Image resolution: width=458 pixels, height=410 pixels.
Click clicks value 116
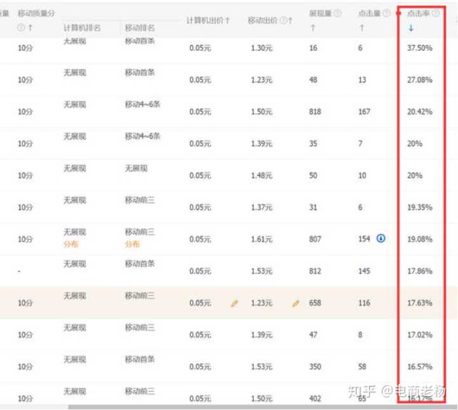364,303
